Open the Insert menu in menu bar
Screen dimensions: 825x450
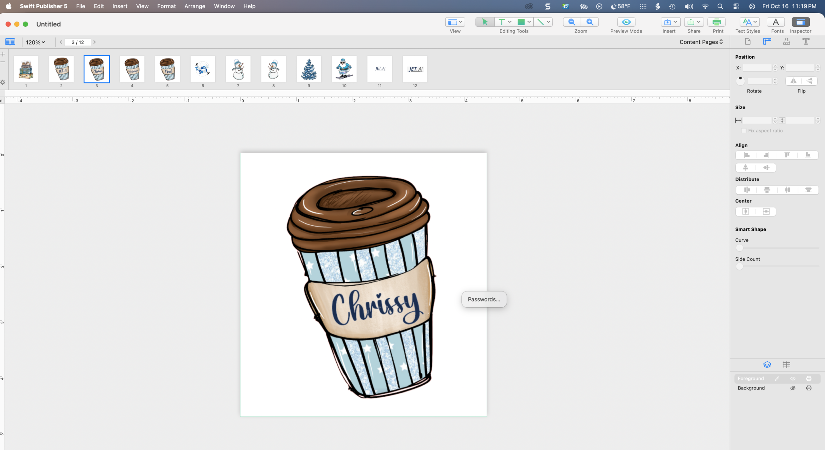point(120,6)
